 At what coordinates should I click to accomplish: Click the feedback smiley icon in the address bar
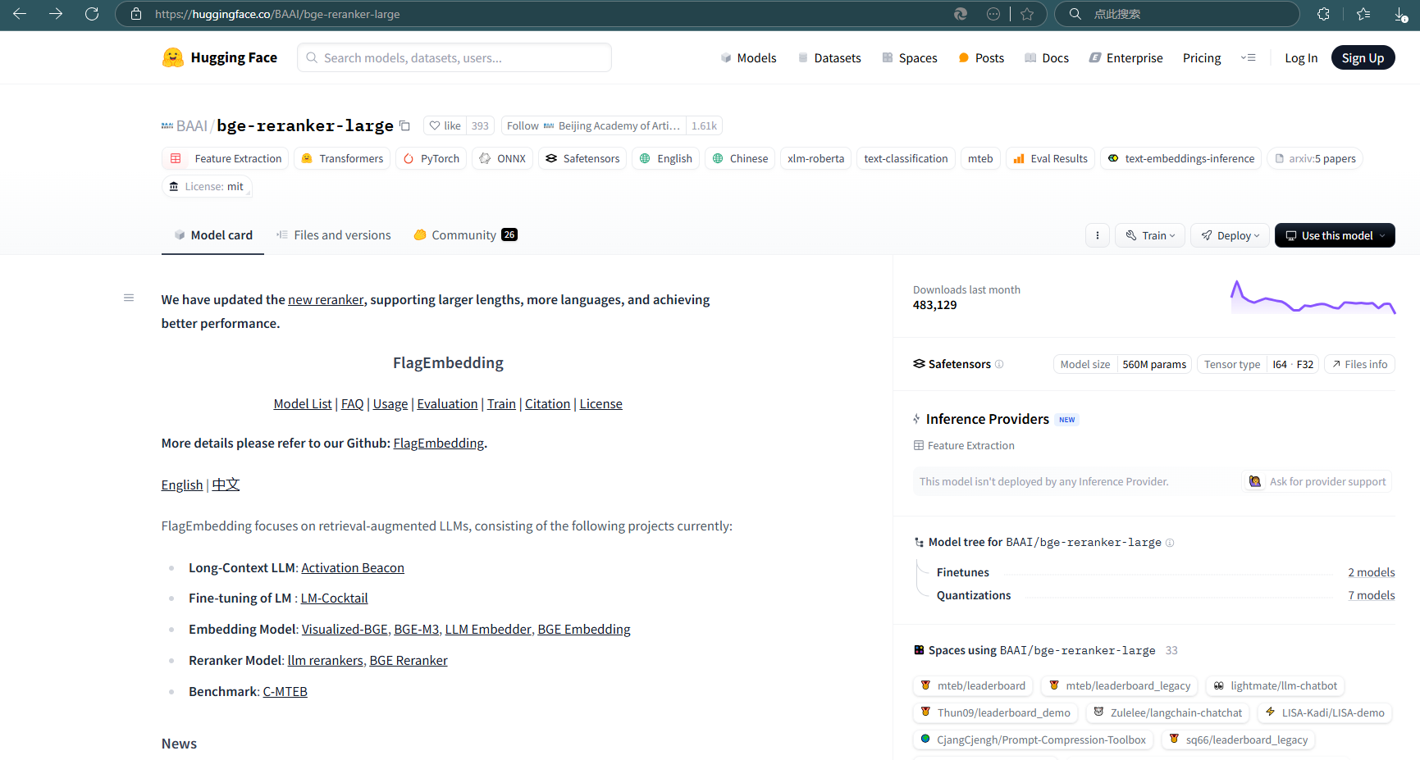993,14
